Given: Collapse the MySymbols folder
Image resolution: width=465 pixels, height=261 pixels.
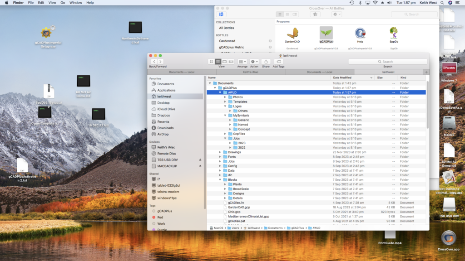Looking at the screenshot, I should [x=225, y=116].
